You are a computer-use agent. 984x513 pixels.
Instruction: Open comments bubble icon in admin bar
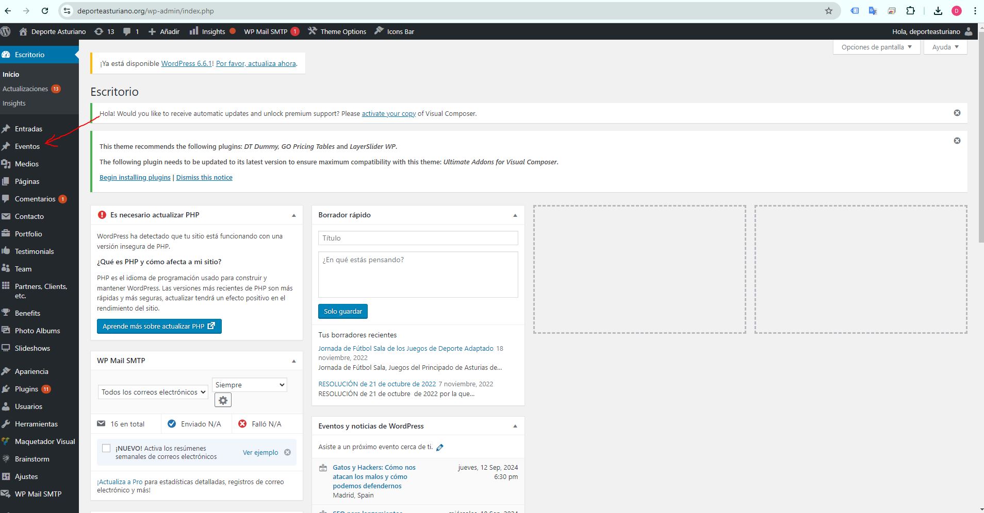tap(127, 31)
